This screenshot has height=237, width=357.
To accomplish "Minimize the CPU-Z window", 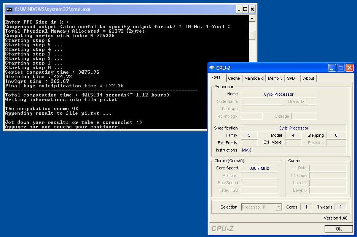I will click(x=332, y=68).
